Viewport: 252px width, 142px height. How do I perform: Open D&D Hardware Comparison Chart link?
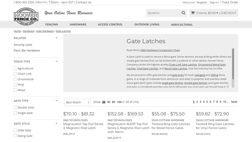click(160, 50)
